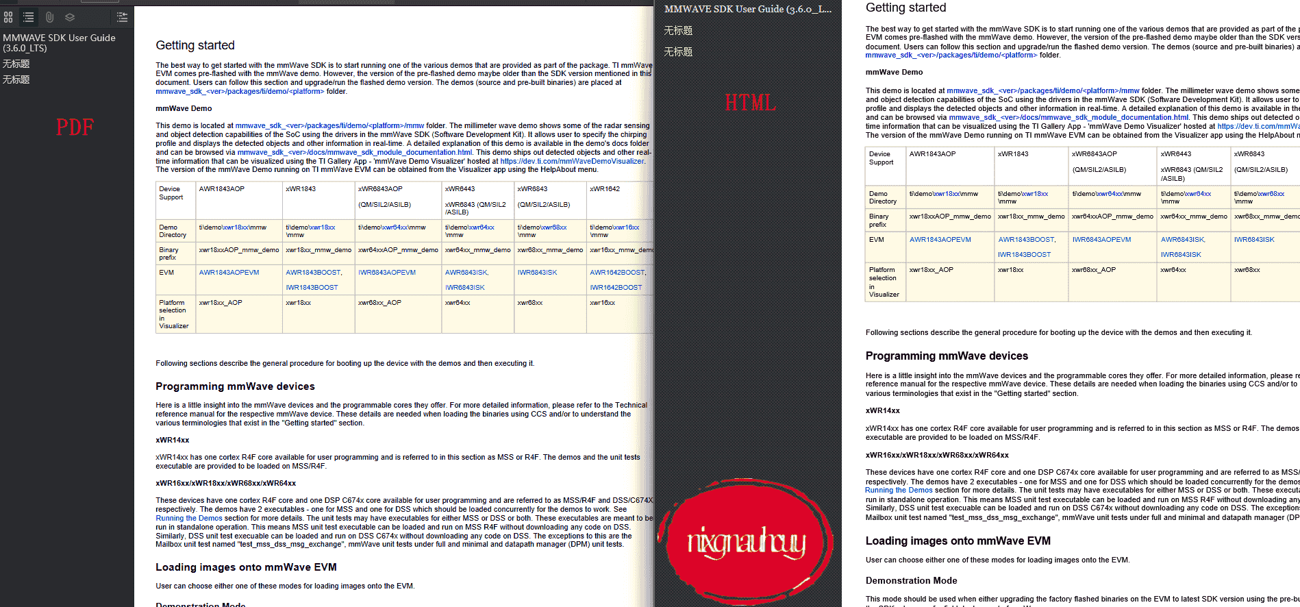Follow 'Running the Demos' link in PDF view

tap(189, 519)
